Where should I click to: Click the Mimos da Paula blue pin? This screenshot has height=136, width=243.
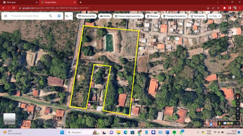pyautogui.click(x=211, y=124)
